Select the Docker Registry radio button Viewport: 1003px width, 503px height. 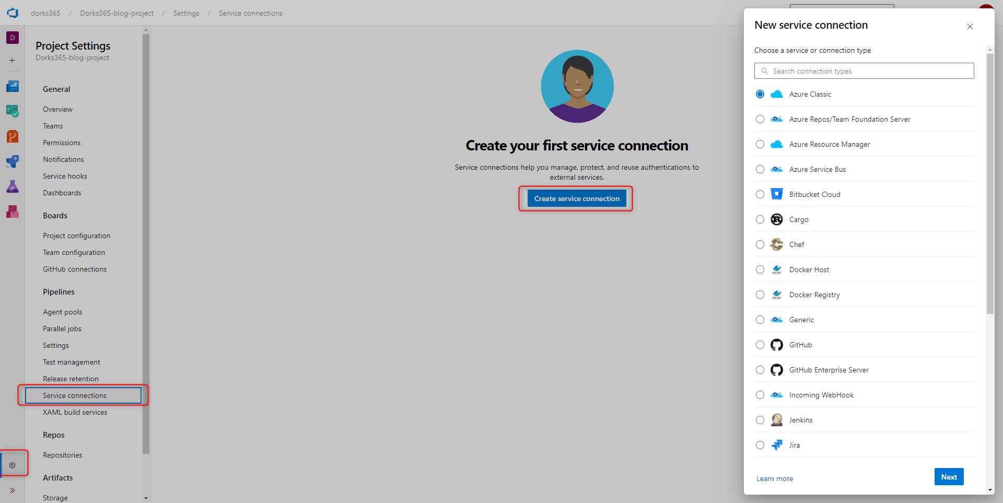[760, 295]
